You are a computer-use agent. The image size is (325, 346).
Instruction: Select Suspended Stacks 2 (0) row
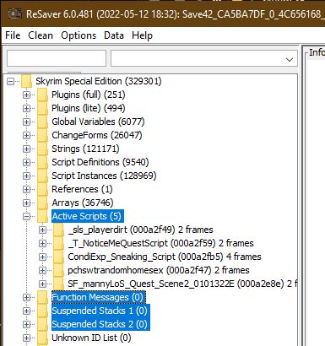tap(100, 324)
